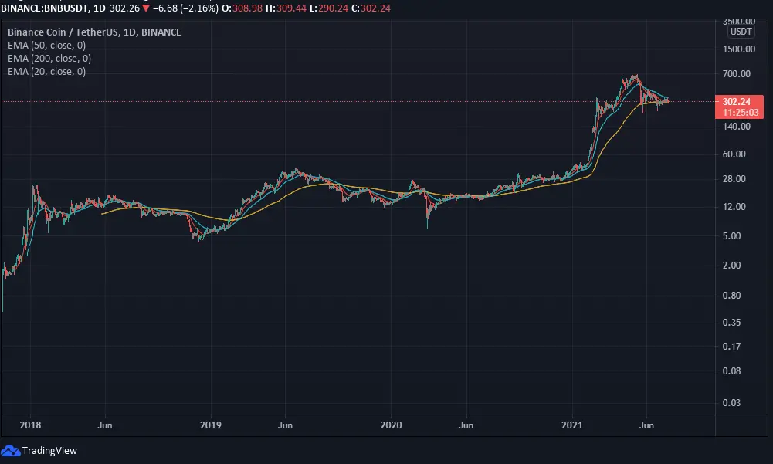Click the 0.03 price axis label
Screen dimensions: 773x464
[731, 403]
